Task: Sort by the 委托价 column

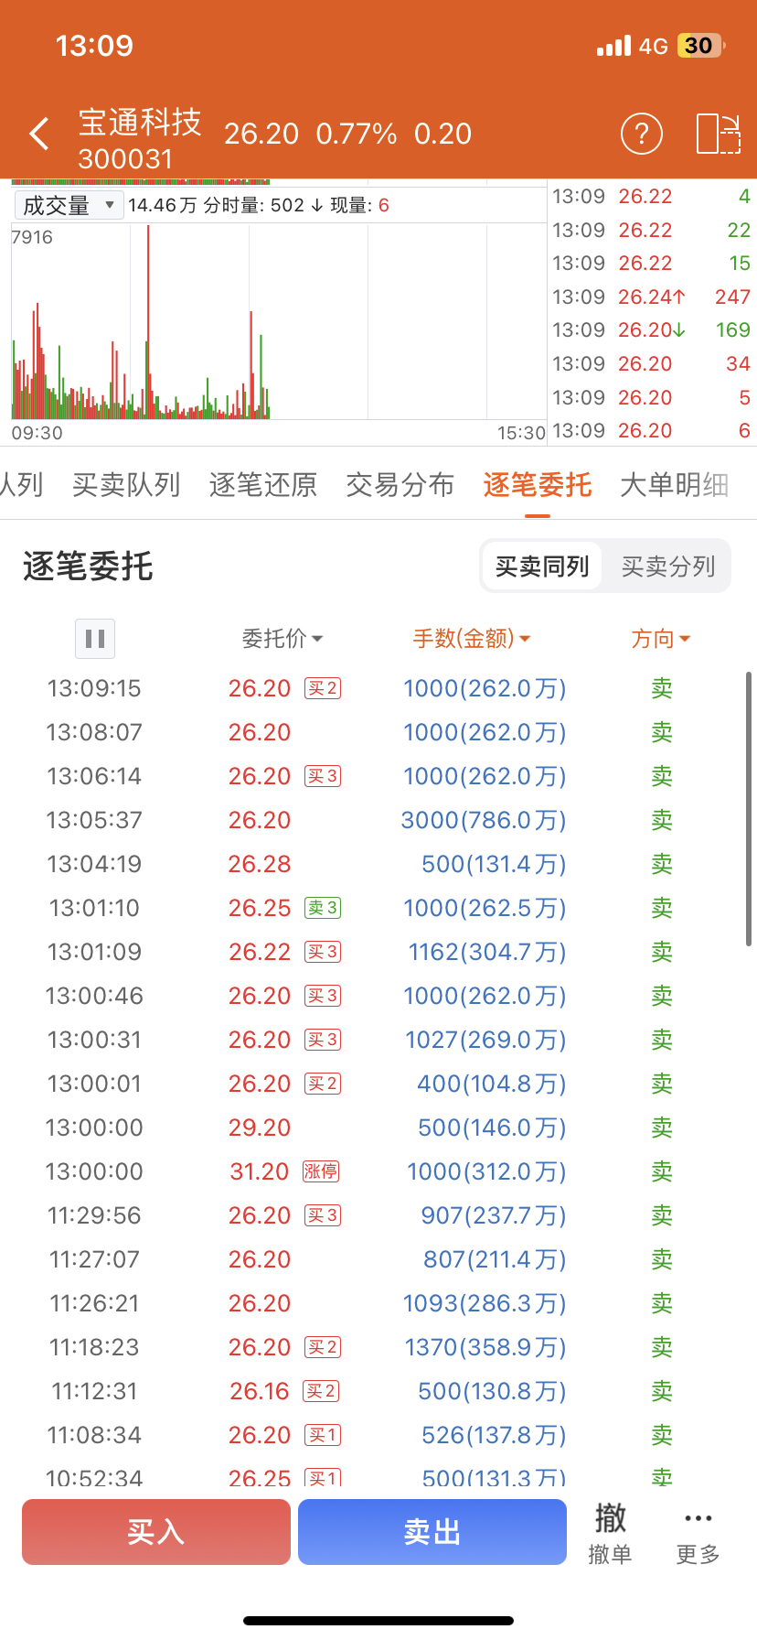Action: (283, 639)
